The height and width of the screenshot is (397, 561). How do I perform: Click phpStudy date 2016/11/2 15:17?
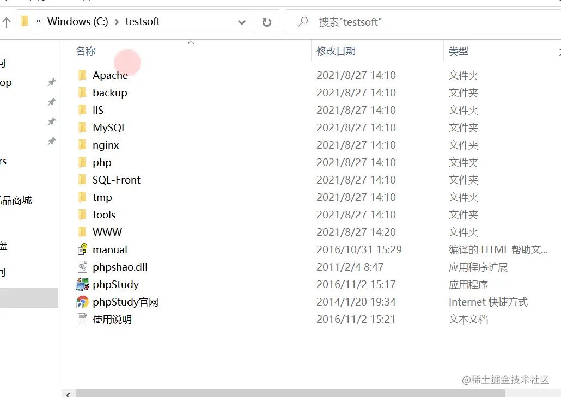356,284
